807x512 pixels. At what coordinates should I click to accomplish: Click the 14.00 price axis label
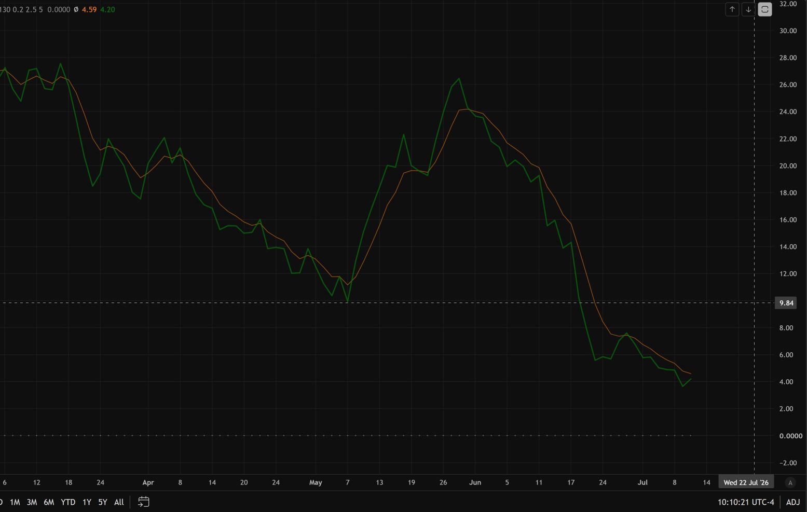[x=788, y=247]
